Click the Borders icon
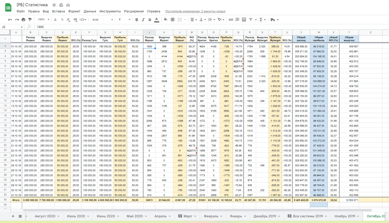 (173, 19)
